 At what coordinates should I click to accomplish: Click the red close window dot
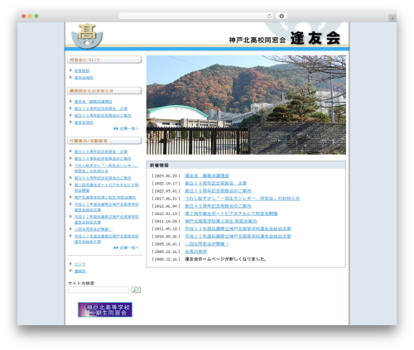pyautogui.click(x=24, y=16)
